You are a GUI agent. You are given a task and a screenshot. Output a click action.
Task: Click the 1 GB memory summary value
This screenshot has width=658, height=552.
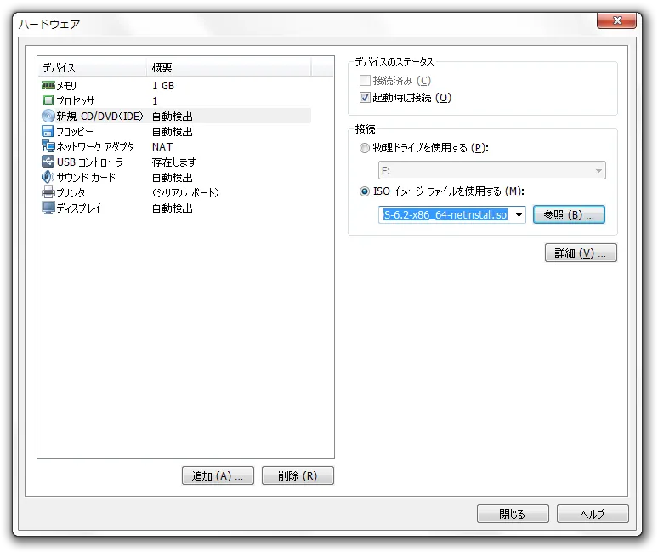[x=163, y=86]
